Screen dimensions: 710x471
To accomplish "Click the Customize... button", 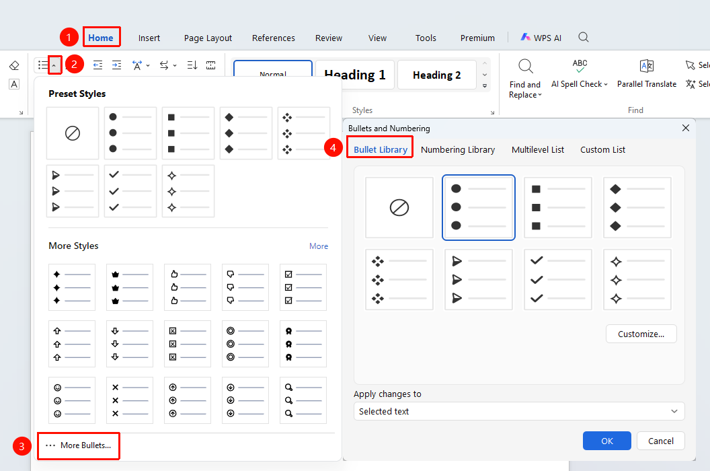I will click(x=641, y=334).
